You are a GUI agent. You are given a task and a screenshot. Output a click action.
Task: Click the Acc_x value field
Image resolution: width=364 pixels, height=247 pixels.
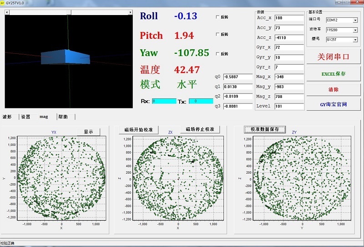point(288,18)
